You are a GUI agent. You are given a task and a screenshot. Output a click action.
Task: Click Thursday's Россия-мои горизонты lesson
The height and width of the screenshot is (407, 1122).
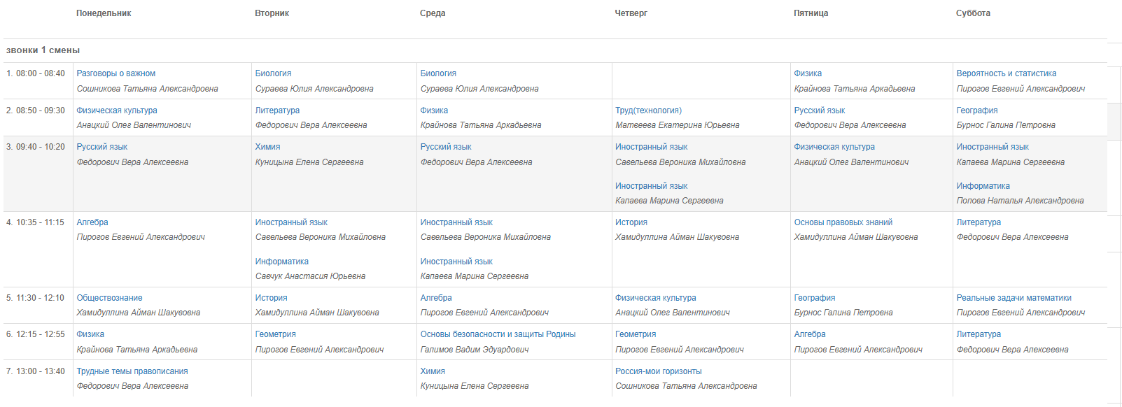tap(659, 371)
